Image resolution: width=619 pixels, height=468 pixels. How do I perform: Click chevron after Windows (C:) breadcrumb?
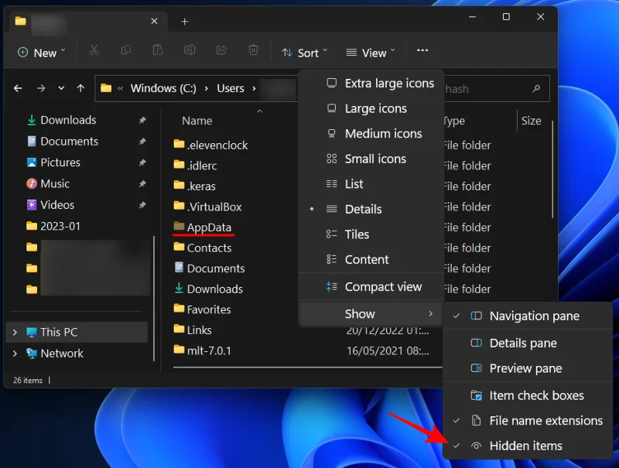coord(207,88)
